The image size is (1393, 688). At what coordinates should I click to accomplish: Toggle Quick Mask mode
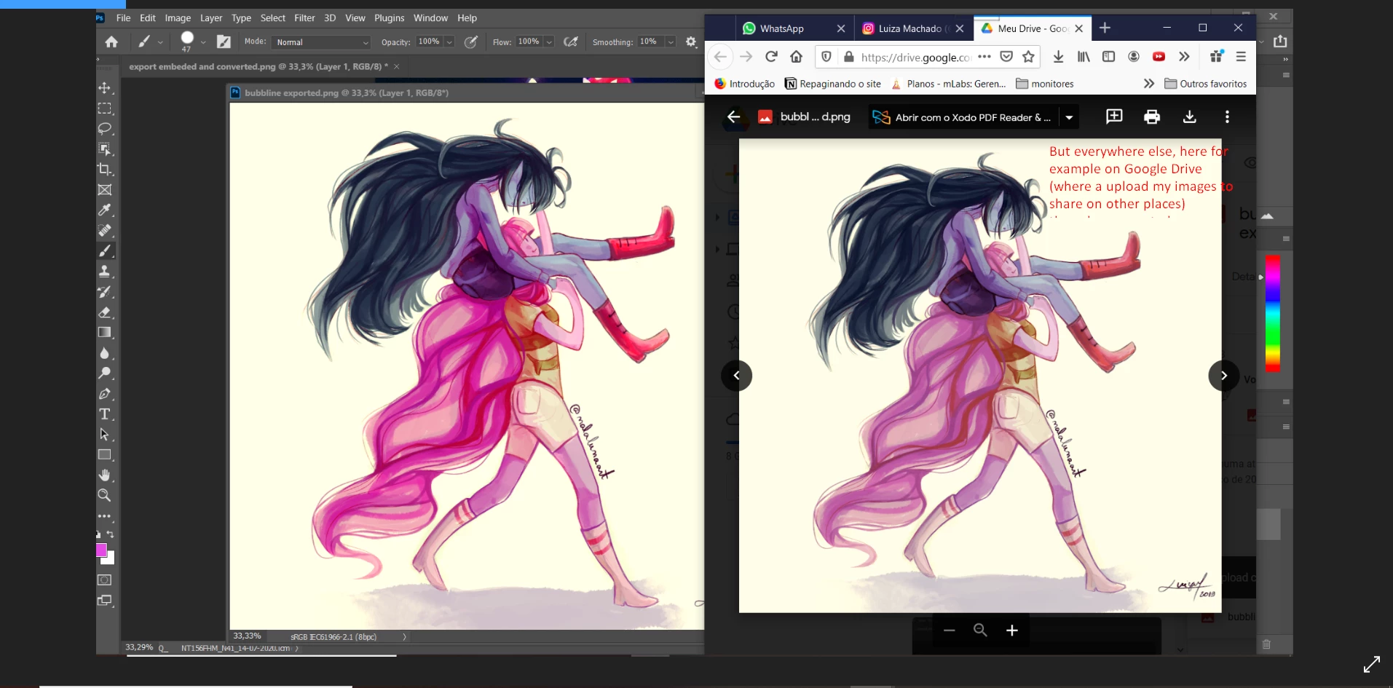click(105, 580)
